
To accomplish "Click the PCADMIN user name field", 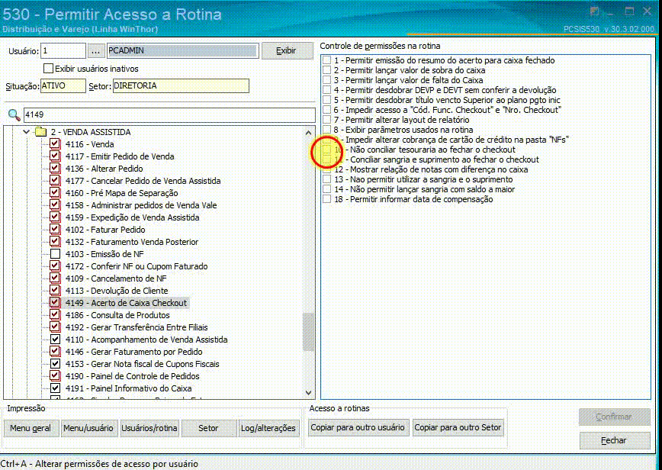I will tap(182, 50).
